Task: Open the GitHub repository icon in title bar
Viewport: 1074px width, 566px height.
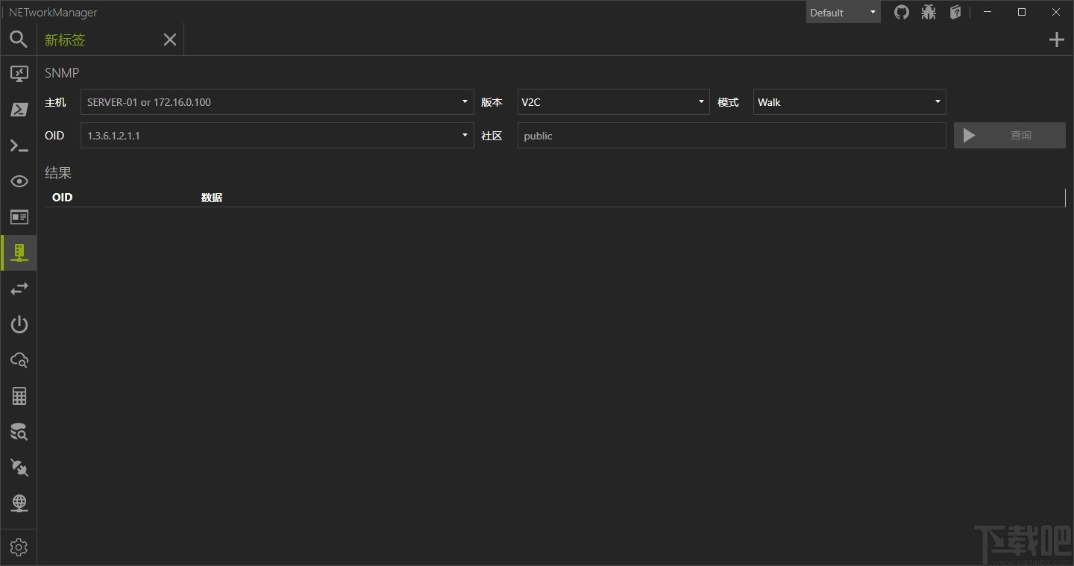Action: pyautogui.click(x=901, y=12)
